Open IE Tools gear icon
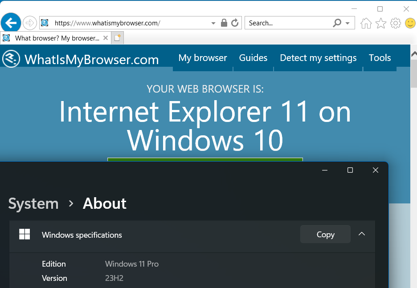Screen dimensions: 417x288 (x=396, y=23)
